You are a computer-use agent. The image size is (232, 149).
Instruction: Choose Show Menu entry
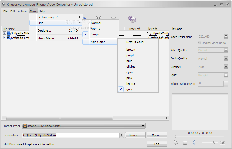point(56,38)
